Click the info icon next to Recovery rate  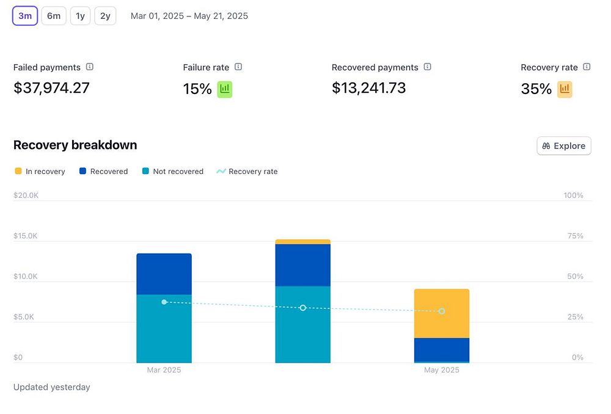(x=587, y=67)
